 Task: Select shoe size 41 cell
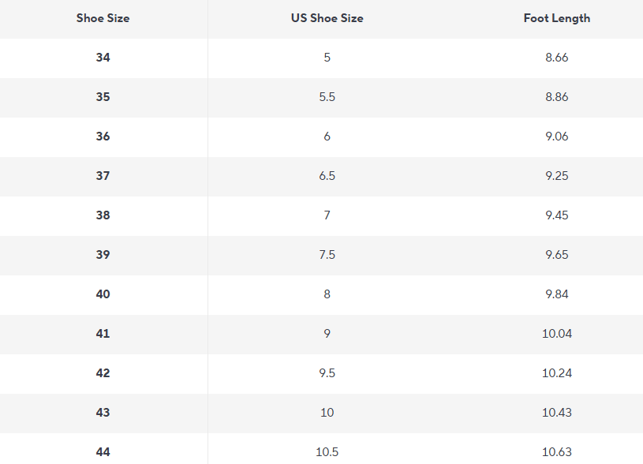tap(103, 334)
